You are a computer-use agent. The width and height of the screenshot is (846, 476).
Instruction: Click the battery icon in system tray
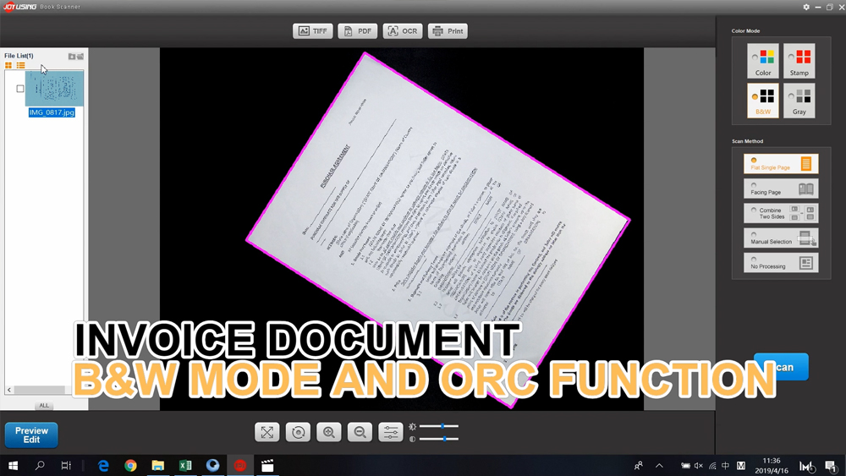[685, 465]
